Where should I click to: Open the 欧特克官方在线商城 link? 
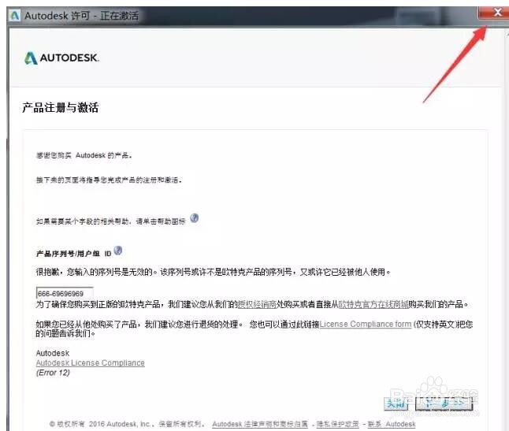(x=373, y=304)
